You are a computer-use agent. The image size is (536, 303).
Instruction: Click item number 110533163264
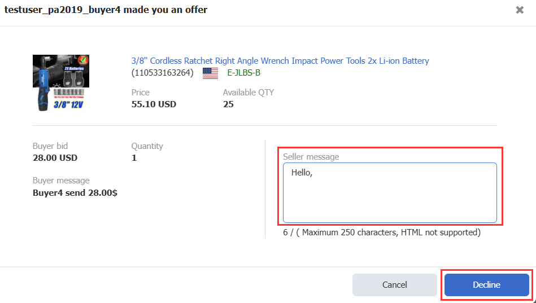coord(163,73)
